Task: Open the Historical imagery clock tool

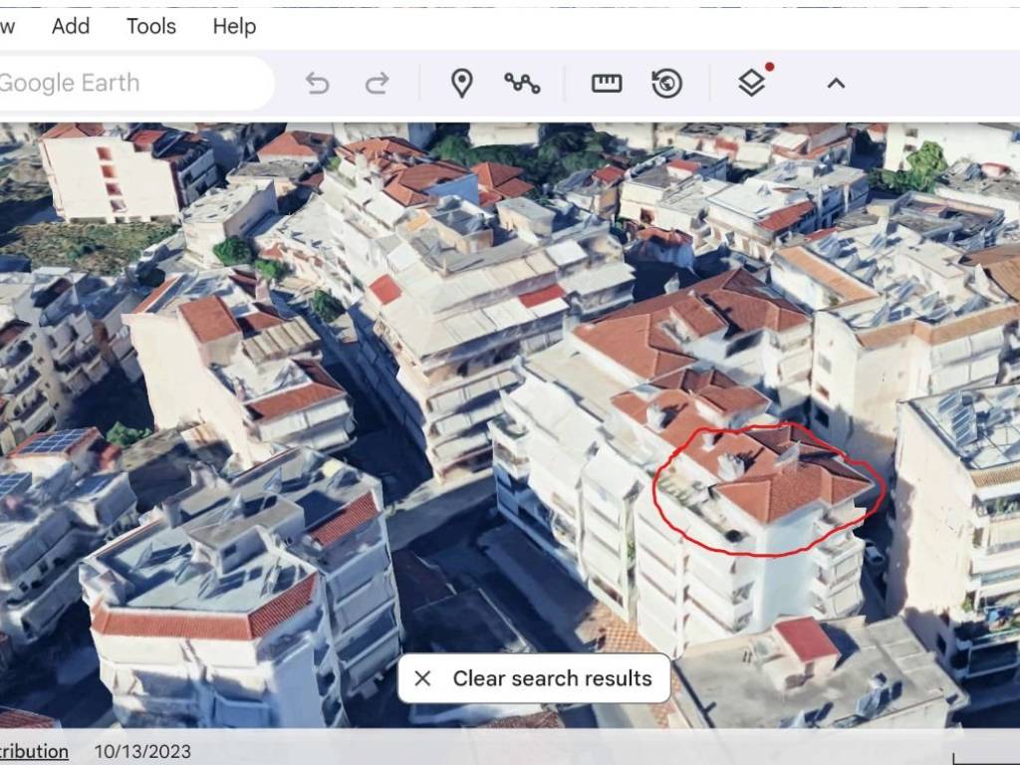Action: (666, 84)
